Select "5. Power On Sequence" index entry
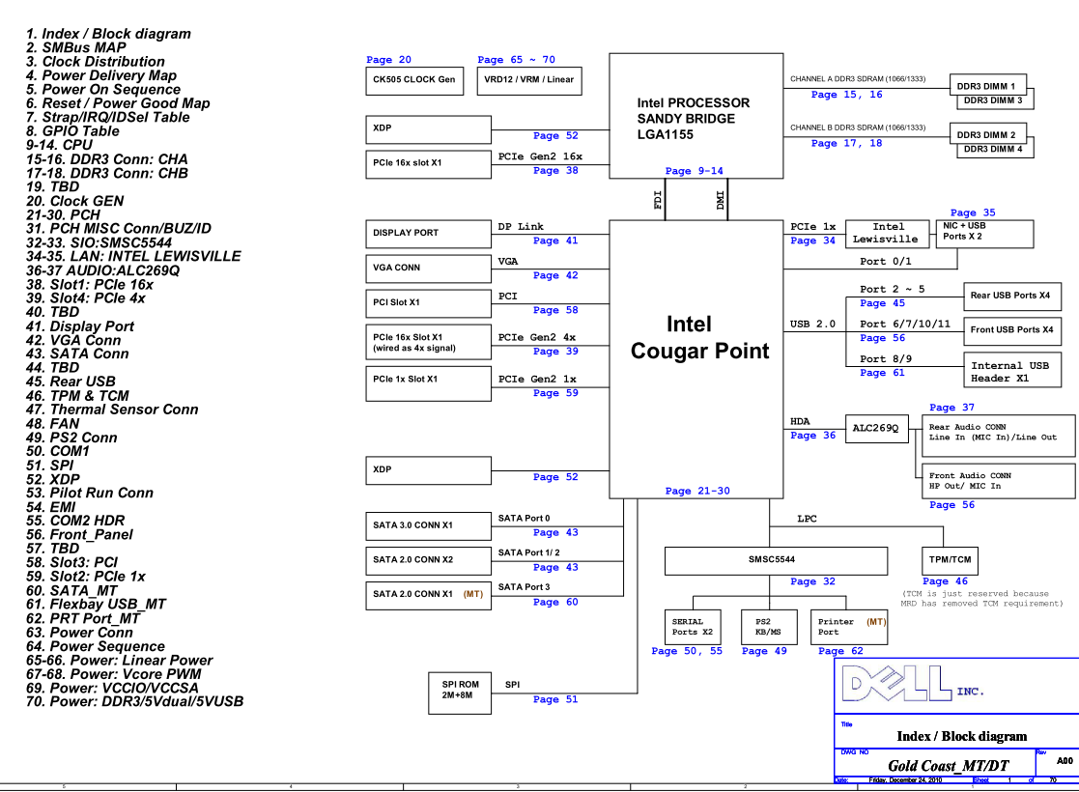1079x792 pixels. pos(103,90)
